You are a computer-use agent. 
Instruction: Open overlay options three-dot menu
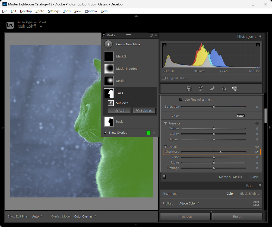[x=155, y=133]
